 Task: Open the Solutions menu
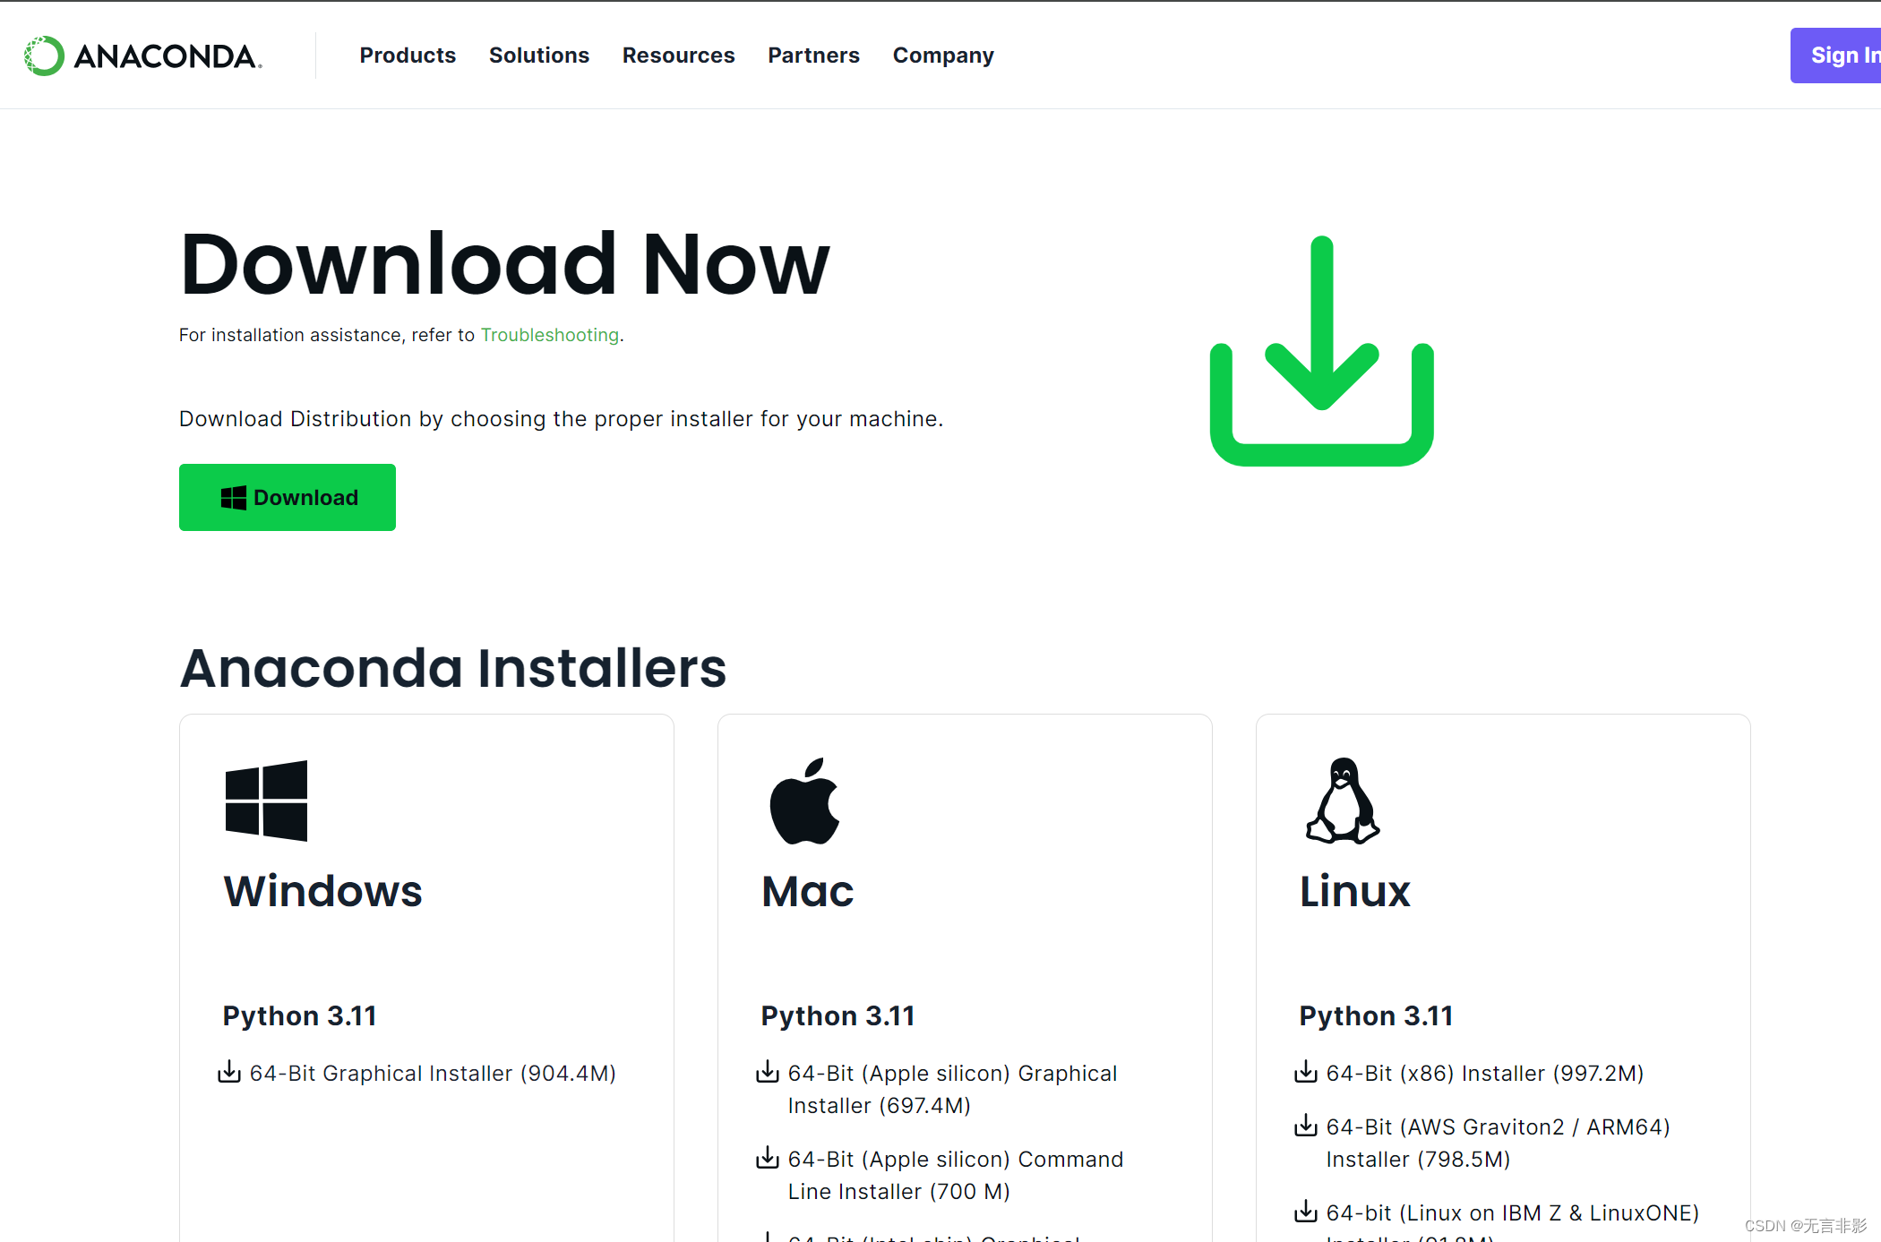point(538,56)
